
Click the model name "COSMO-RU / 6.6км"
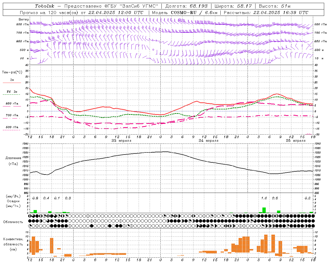(194, 13)
